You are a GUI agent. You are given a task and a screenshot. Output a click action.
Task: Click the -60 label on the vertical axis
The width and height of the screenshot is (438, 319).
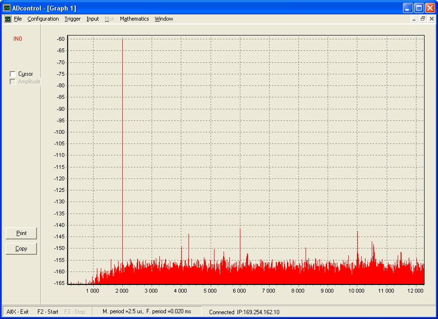click(60, 39)
